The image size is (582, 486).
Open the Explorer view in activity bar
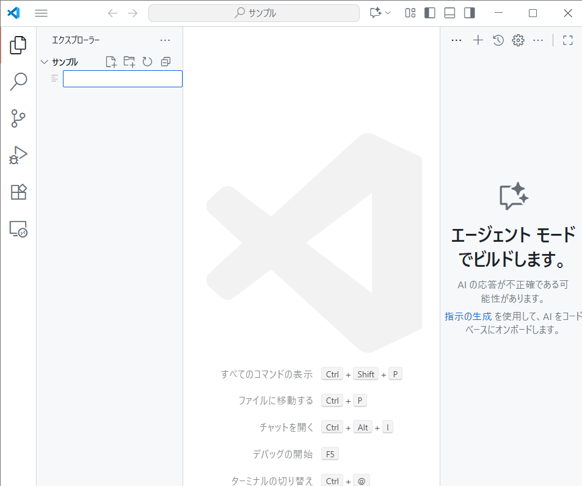pyautogui.click(x=18, y=45)
